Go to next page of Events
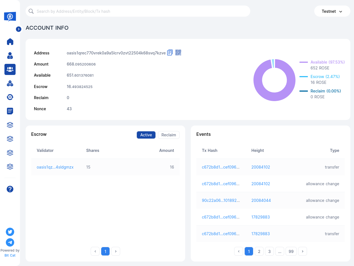 coord(303,251)
